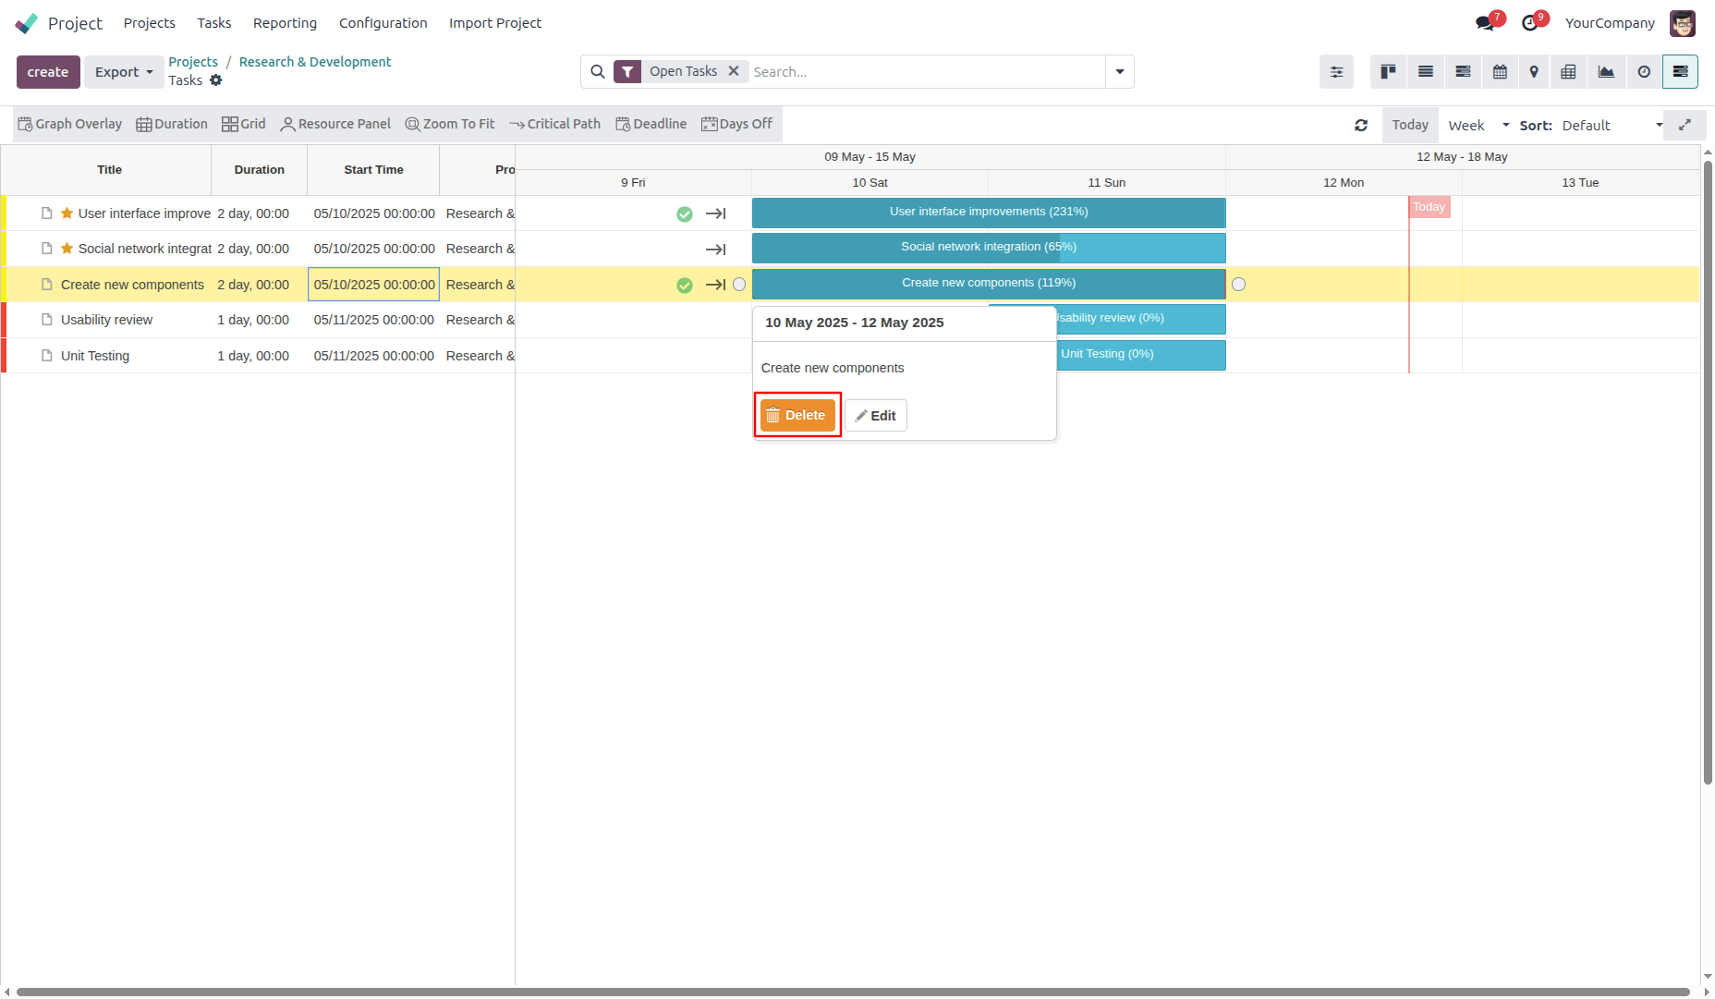Expand the search options dropdown arrow
This screenshot has height=999, width=1715.
click(x=1120, y=72)
